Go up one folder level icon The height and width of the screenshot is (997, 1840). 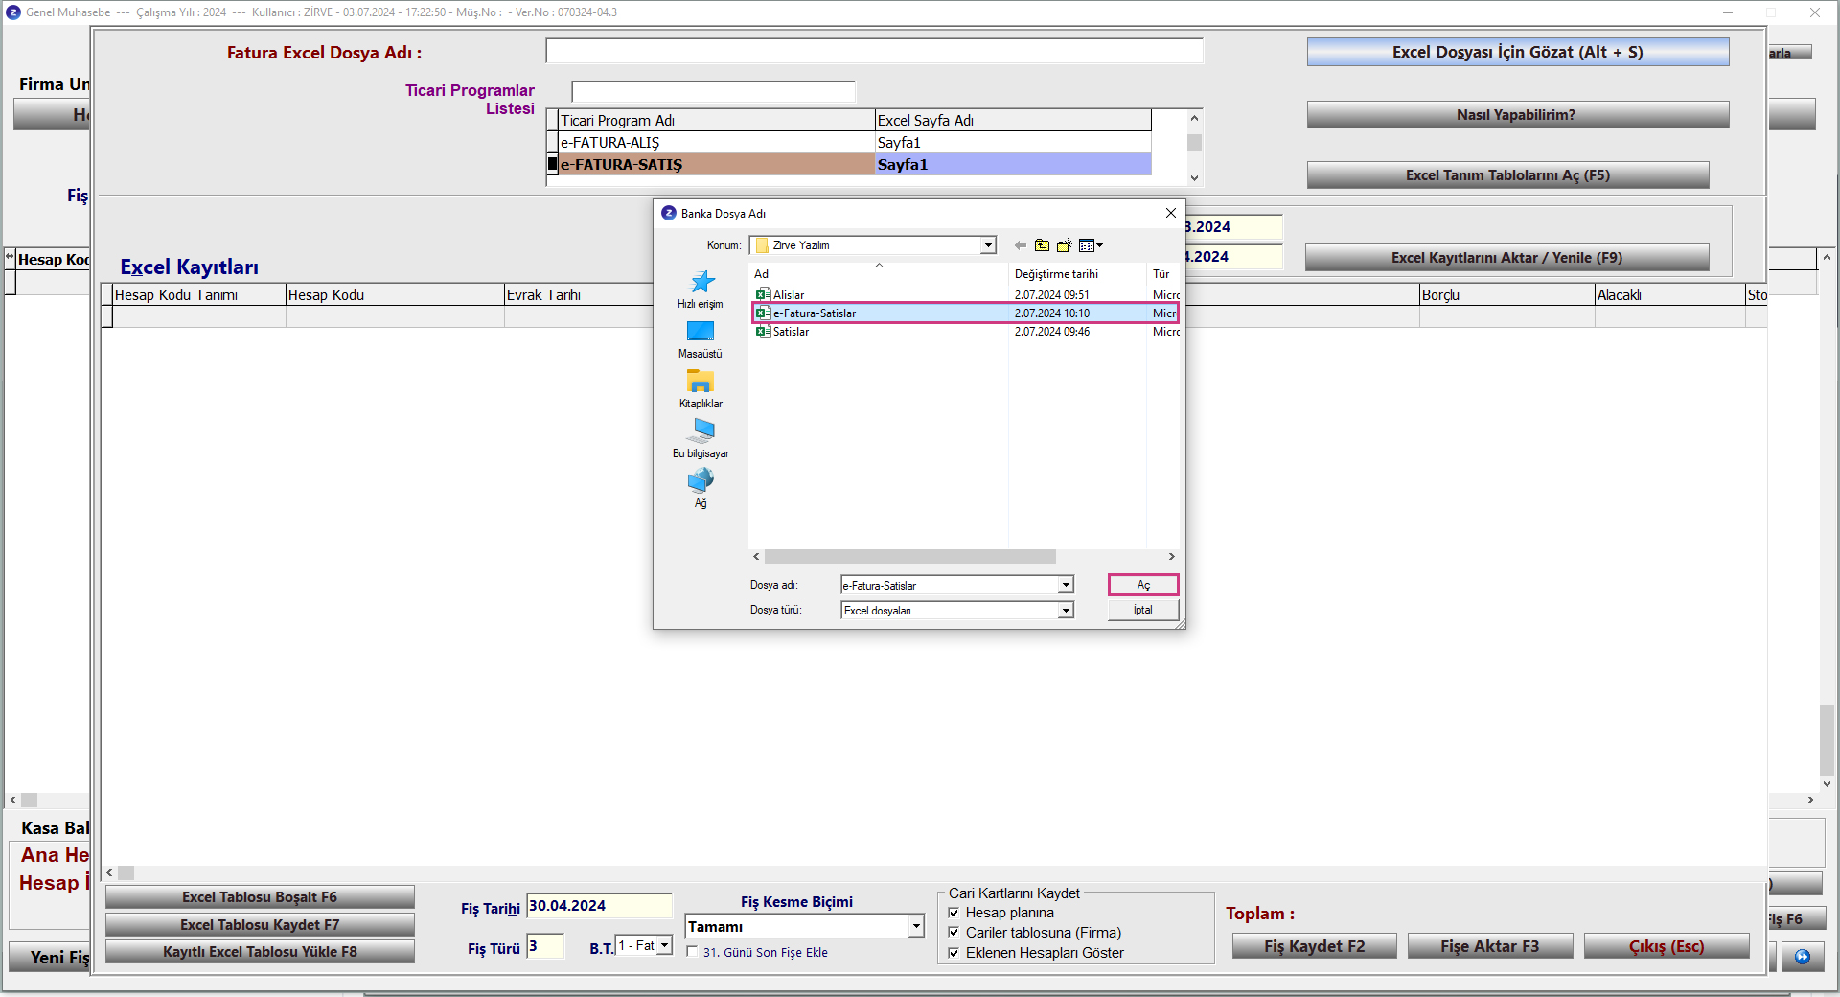[1042, 245]
